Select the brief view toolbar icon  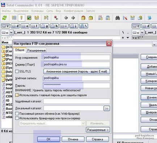[x=14, y=18]
